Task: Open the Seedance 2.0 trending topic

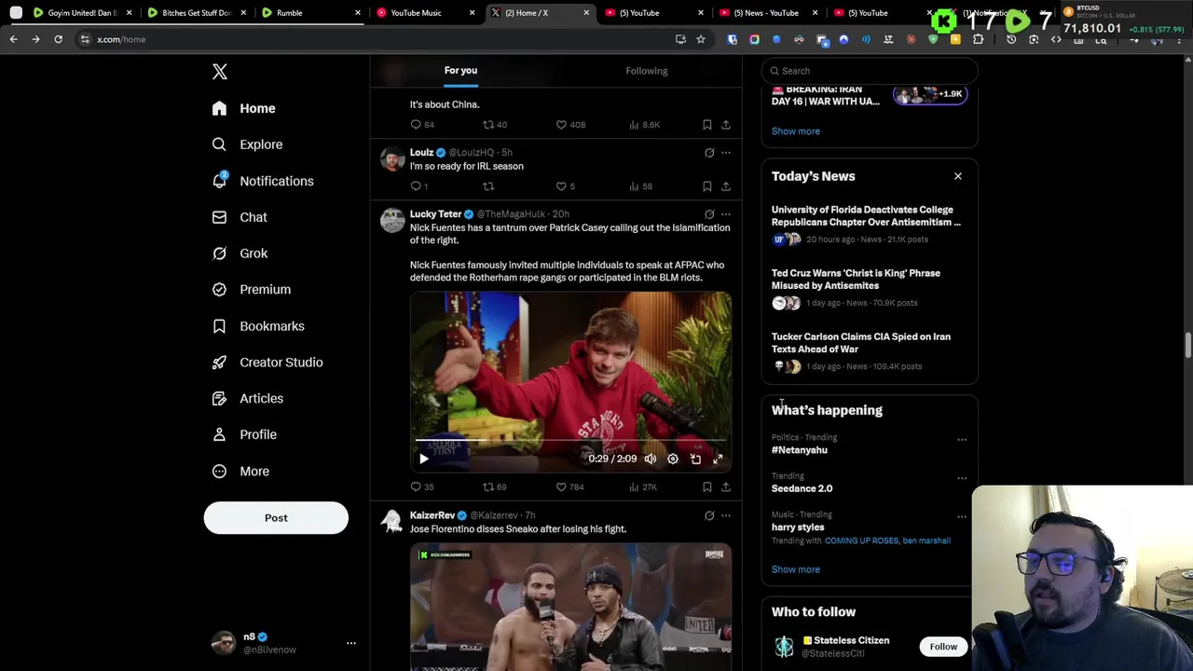Action: (802, 488)
